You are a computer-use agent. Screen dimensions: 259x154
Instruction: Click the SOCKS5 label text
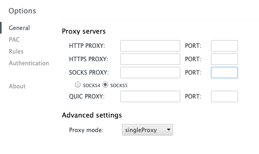119,86
